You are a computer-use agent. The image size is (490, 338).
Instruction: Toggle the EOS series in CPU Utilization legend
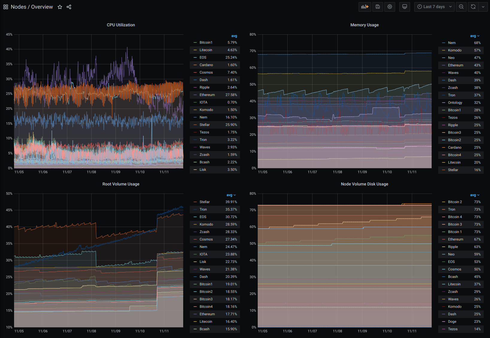[x=203, y=57]
